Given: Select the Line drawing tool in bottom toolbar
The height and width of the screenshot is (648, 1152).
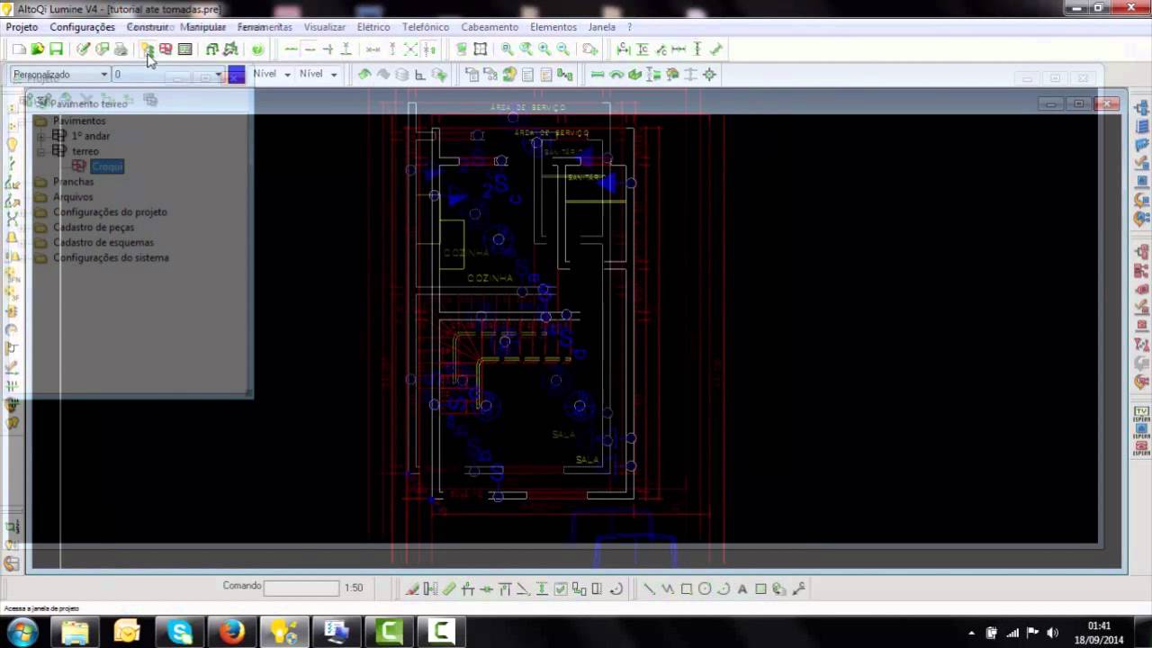Looking at the screenshot, I should click(649, 589).
